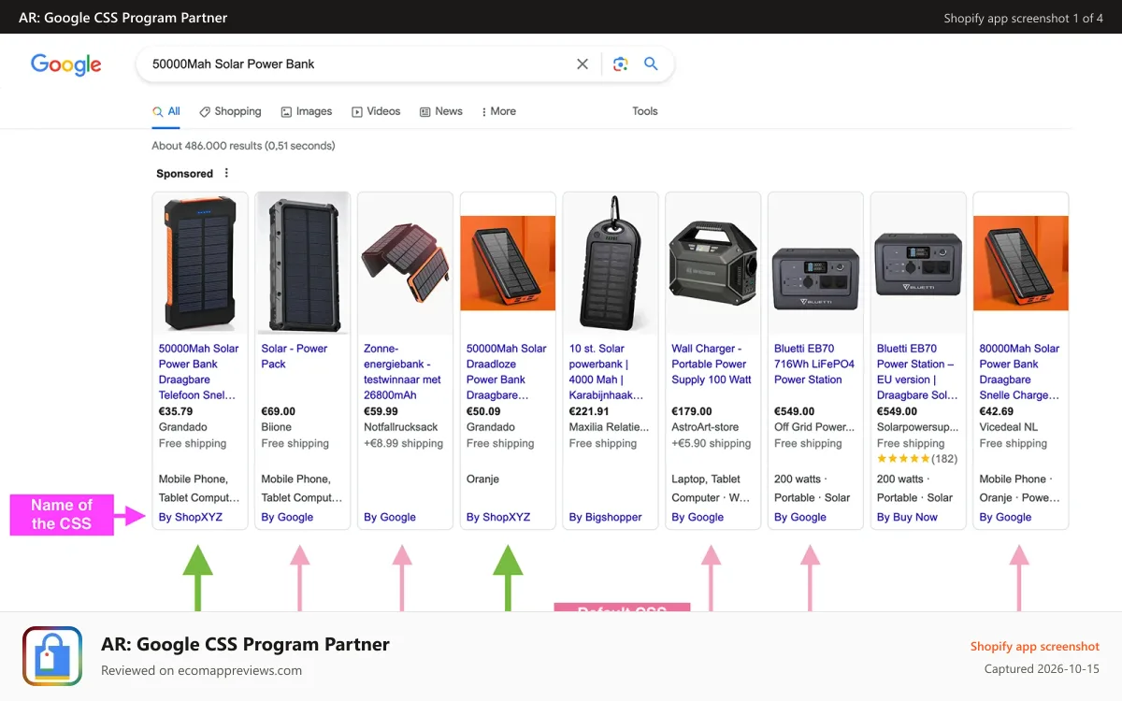Open the €50.09 orange power bank image
This screenshot has height=701, width=1122.
point(509,264)
